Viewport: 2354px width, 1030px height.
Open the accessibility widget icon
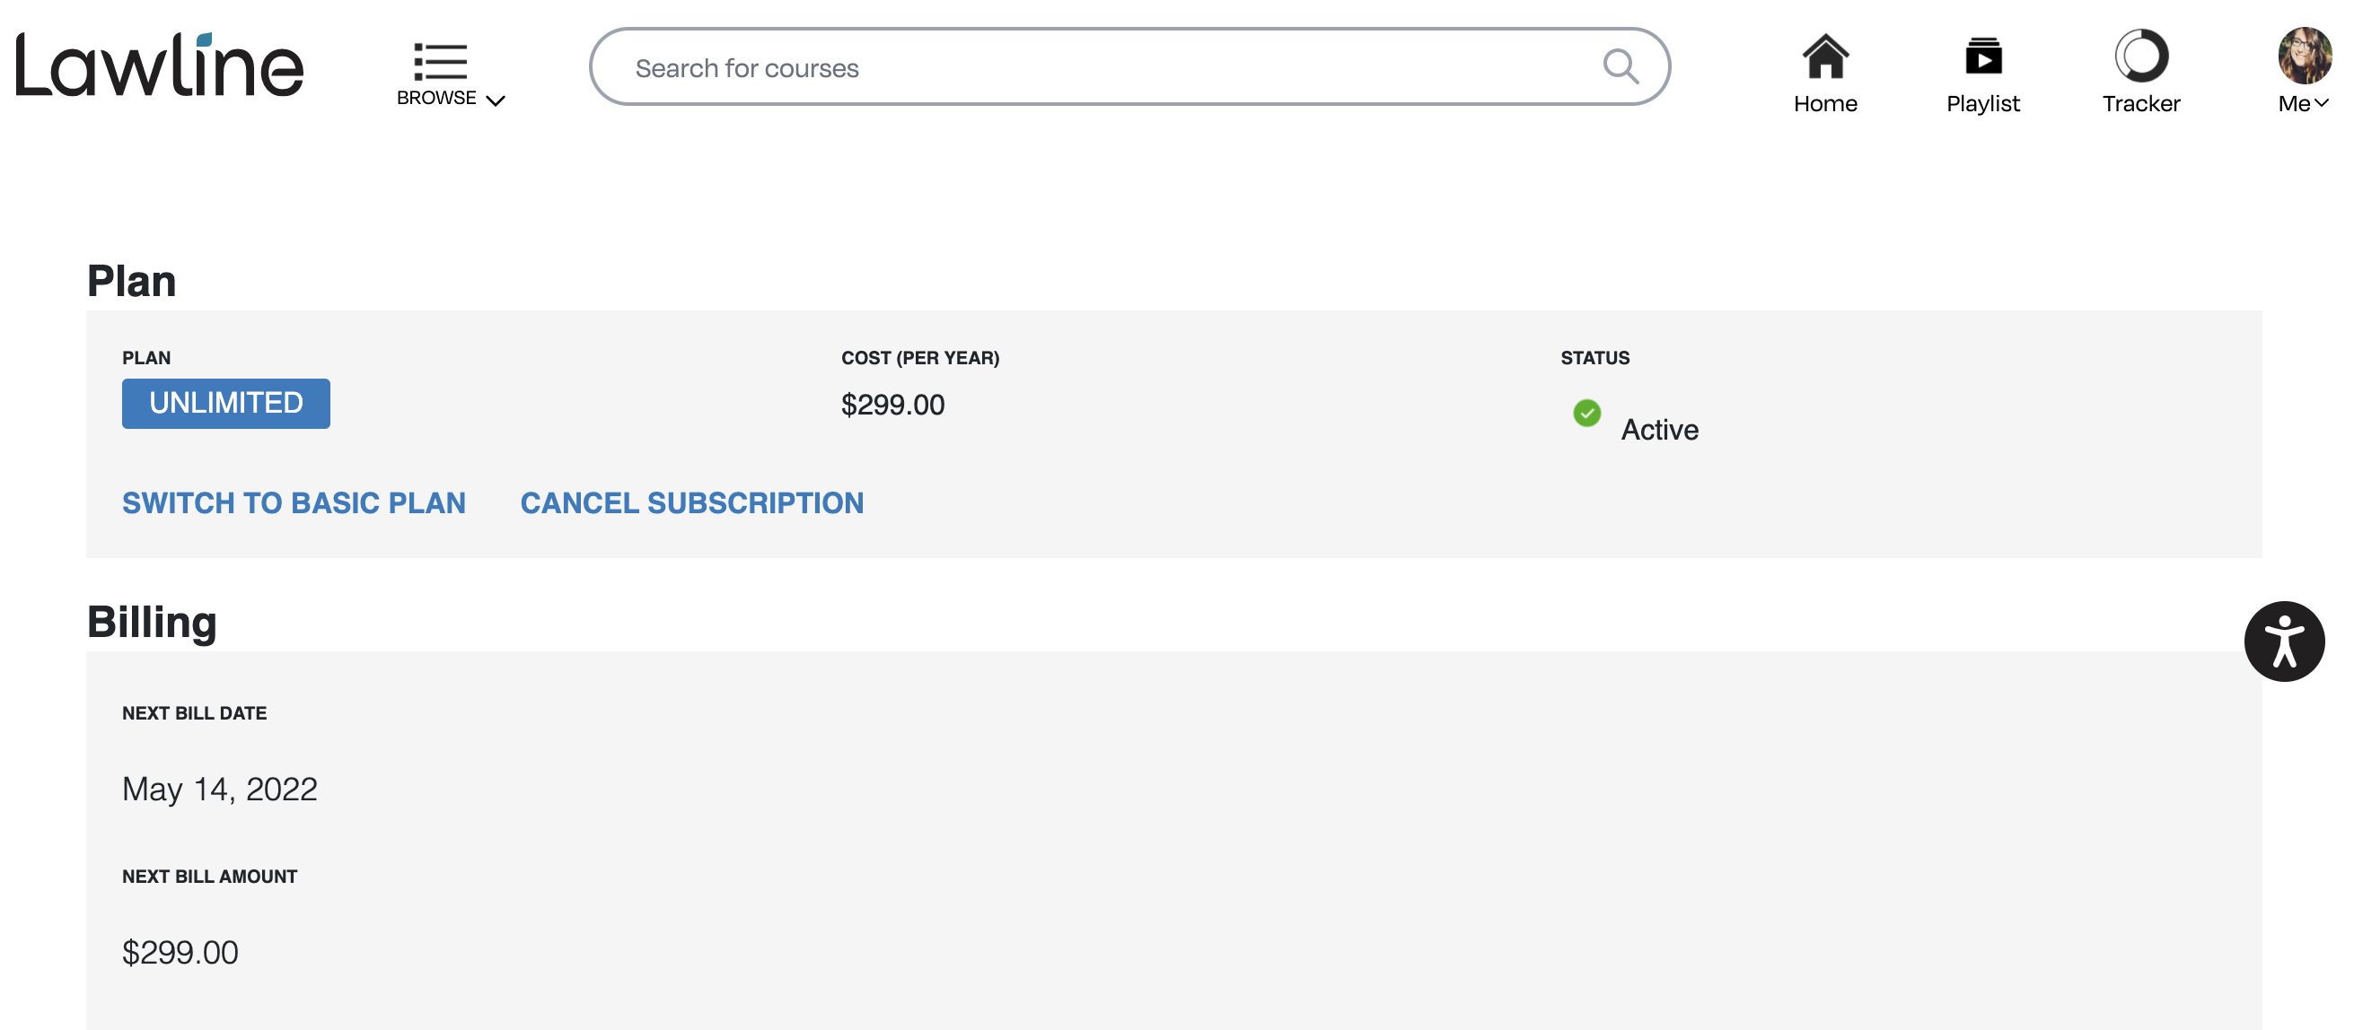(2284, 641)
